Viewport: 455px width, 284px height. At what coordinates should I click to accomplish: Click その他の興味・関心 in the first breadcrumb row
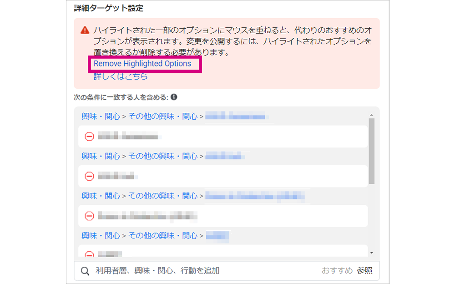click(x=163, y=117)
